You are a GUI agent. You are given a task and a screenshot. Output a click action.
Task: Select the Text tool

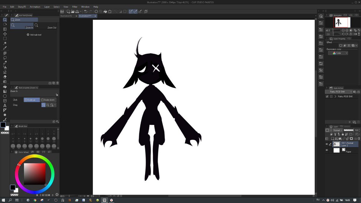click(x=5, y=106)
